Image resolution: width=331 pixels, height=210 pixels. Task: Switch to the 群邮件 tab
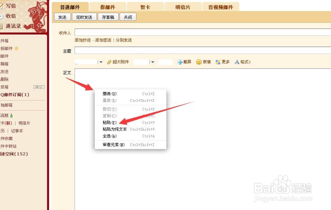(x=108, y=6)
